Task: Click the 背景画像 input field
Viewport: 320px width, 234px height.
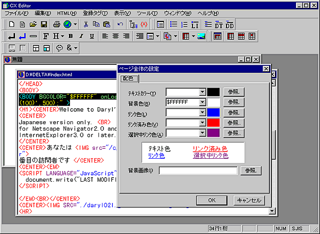Action: 198,171
